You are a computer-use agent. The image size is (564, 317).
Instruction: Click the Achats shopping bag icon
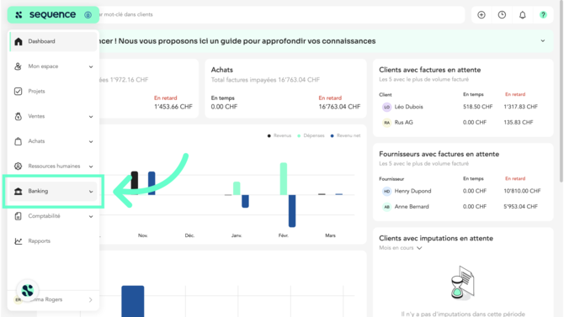coord(18,141)
